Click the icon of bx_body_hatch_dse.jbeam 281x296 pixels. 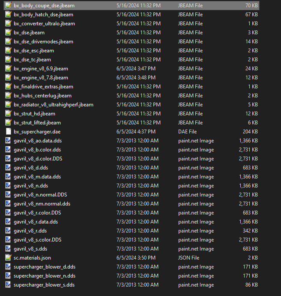click(x=8, y=14)
